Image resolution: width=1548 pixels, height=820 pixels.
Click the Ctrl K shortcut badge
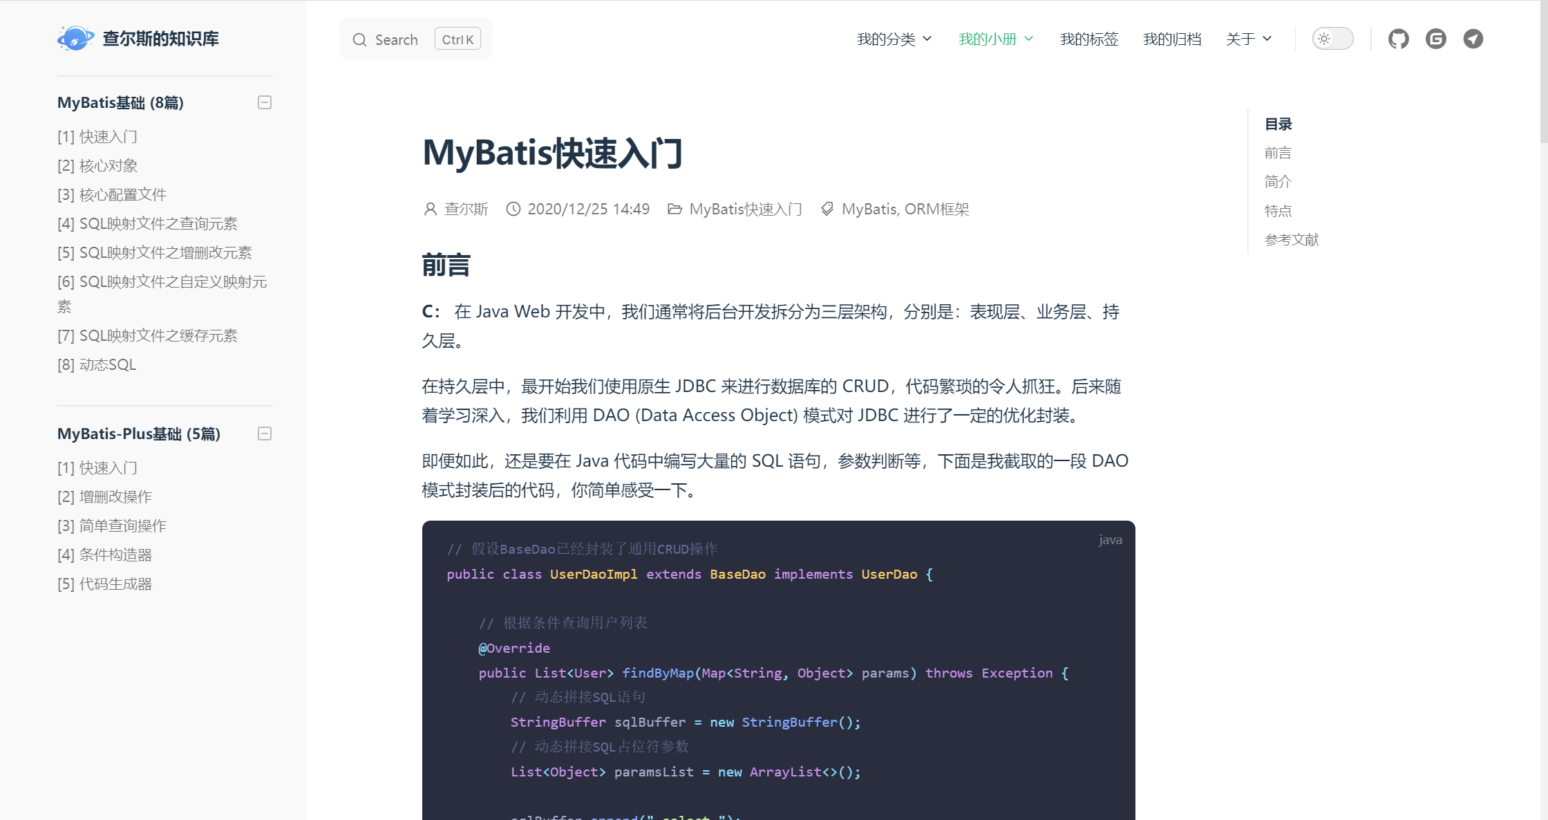457,39
